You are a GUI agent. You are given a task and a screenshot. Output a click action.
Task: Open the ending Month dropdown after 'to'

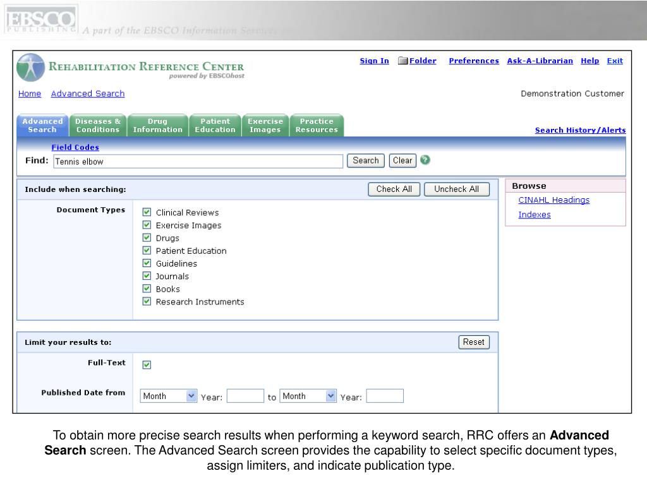308,396
